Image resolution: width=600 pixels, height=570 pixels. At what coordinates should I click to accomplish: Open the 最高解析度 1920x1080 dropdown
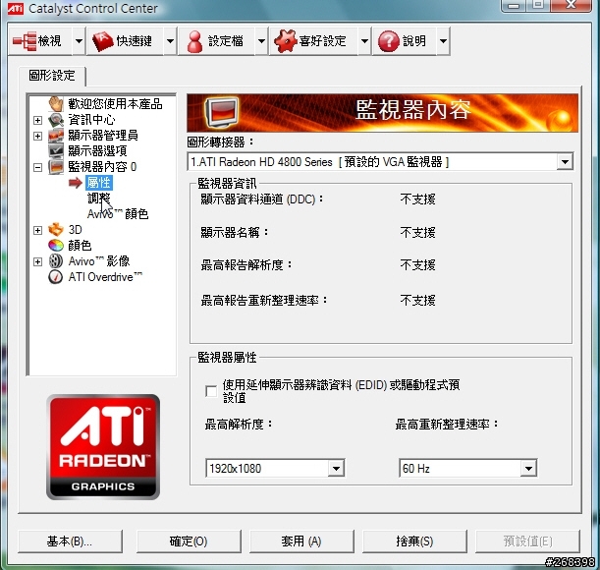(x=336, y=468)
